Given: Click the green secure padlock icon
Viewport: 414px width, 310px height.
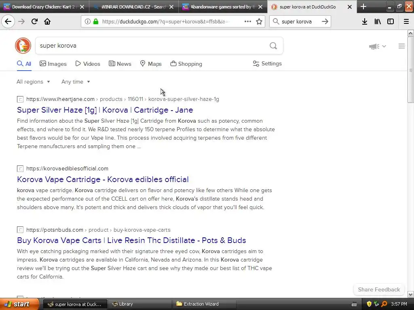Looking at the screenshot, I should 96,21.
